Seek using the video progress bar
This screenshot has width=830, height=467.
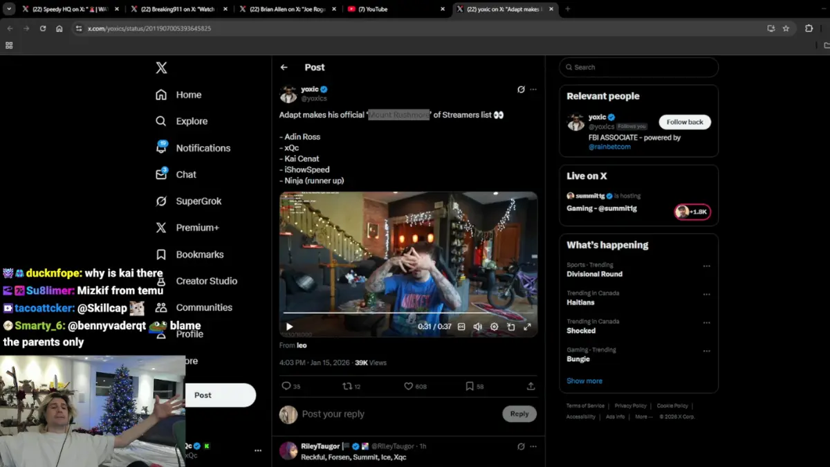(x=408, y=313)
